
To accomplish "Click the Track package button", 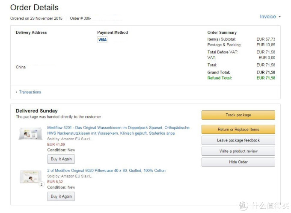I will tap(238, 115).
